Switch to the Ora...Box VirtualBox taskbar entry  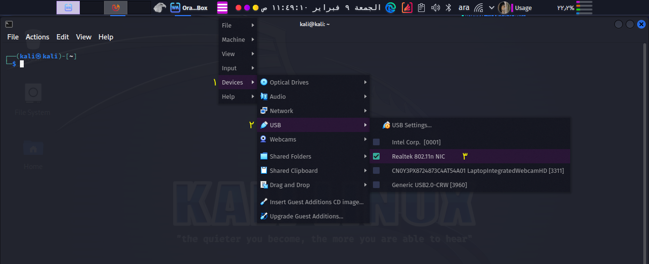click(190, 8)
